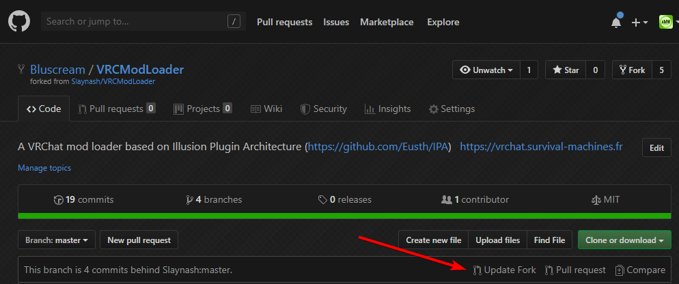Click Update Fork

point(504,270)
